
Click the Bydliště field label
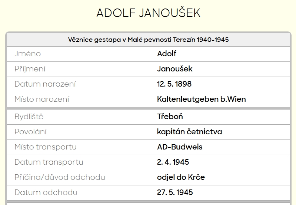click(x=29, y=117)
